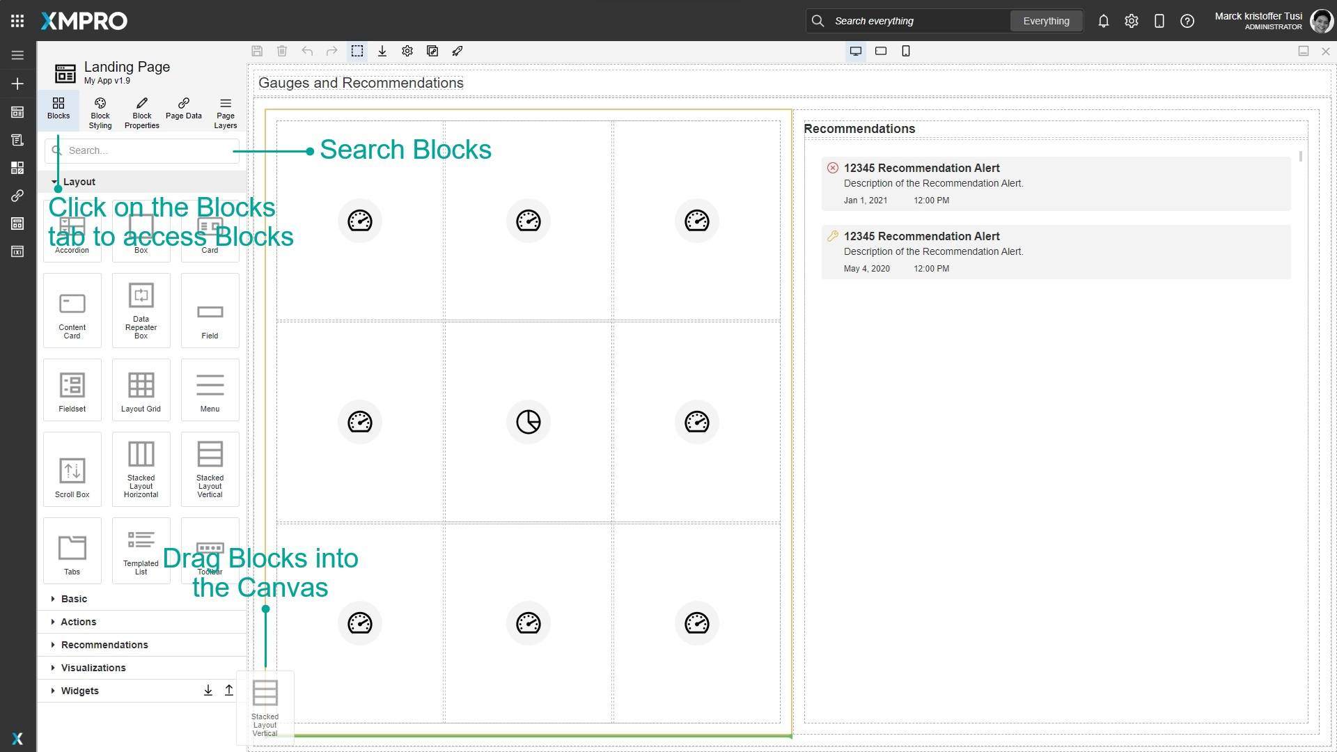The height and width of the screenshot is (752, 1337).
Task: Select the Stacked Layout Vertical block
Action: pos(210,468)
